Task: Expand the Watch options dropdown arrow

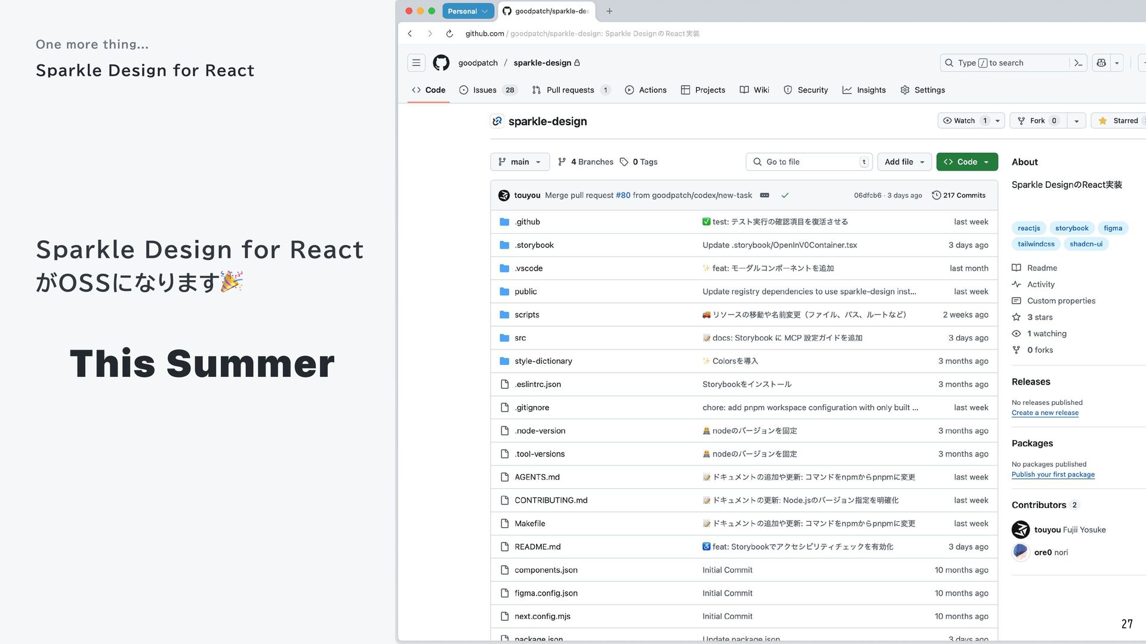Action: [997, 120]
